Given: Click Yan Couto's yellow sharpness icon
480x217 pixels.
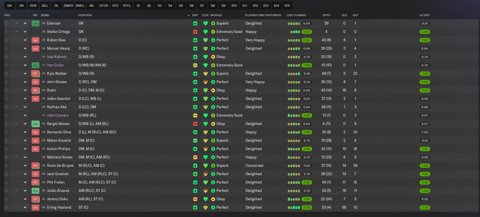Looking at the screenshot, I should coord(195,65).
